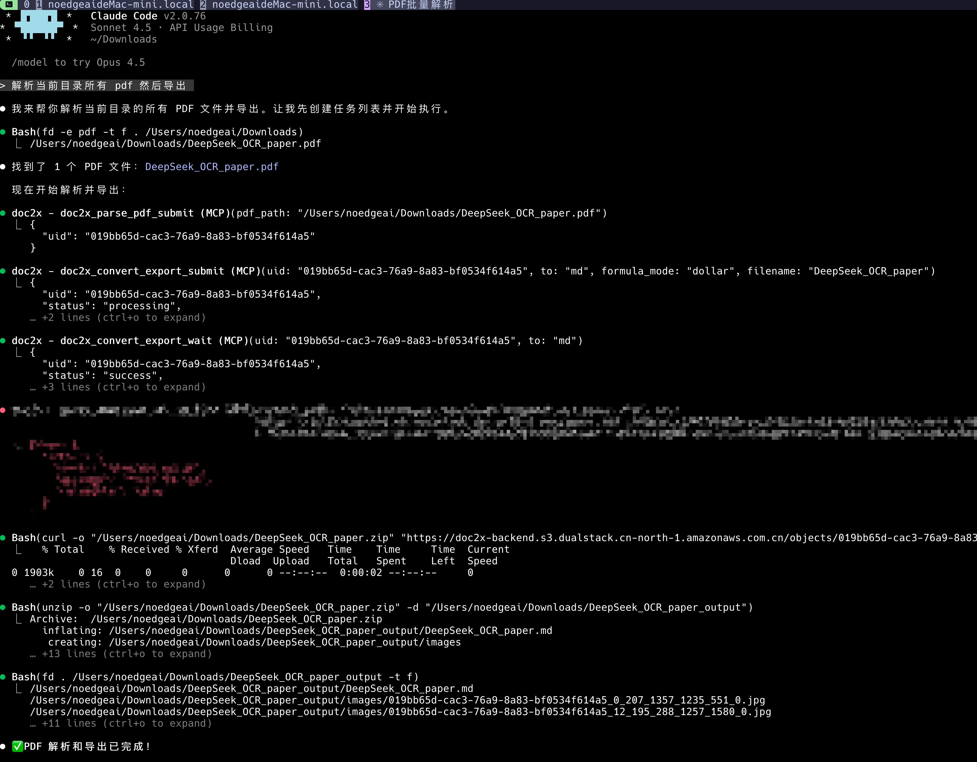This screenshot has width=977, height=762.
Task: Click the '0' session index in the status bar
Action: (26, 5)
